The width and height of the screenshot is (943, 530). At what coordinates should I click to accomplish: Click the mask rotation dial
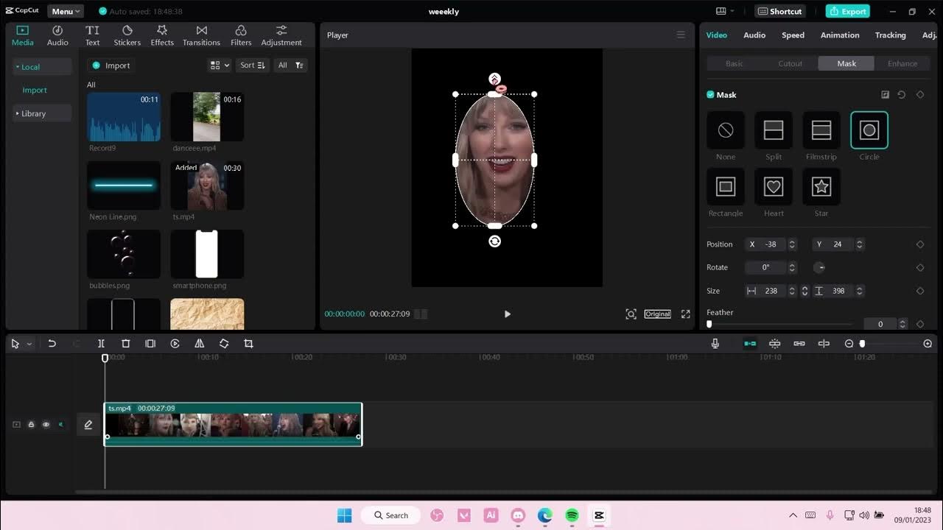coord(819,267)
